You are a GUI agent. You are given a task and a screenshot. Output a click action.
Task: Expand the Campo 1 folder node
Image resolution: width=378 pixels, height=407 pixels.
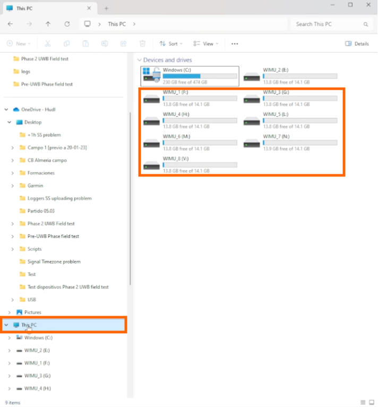(12, 148)
